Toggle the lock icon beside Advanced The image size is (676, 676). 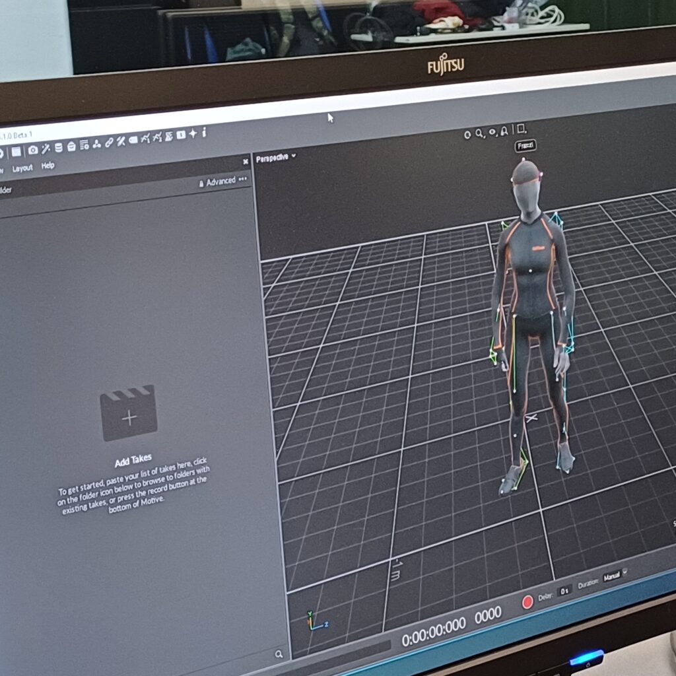[201, 184]
